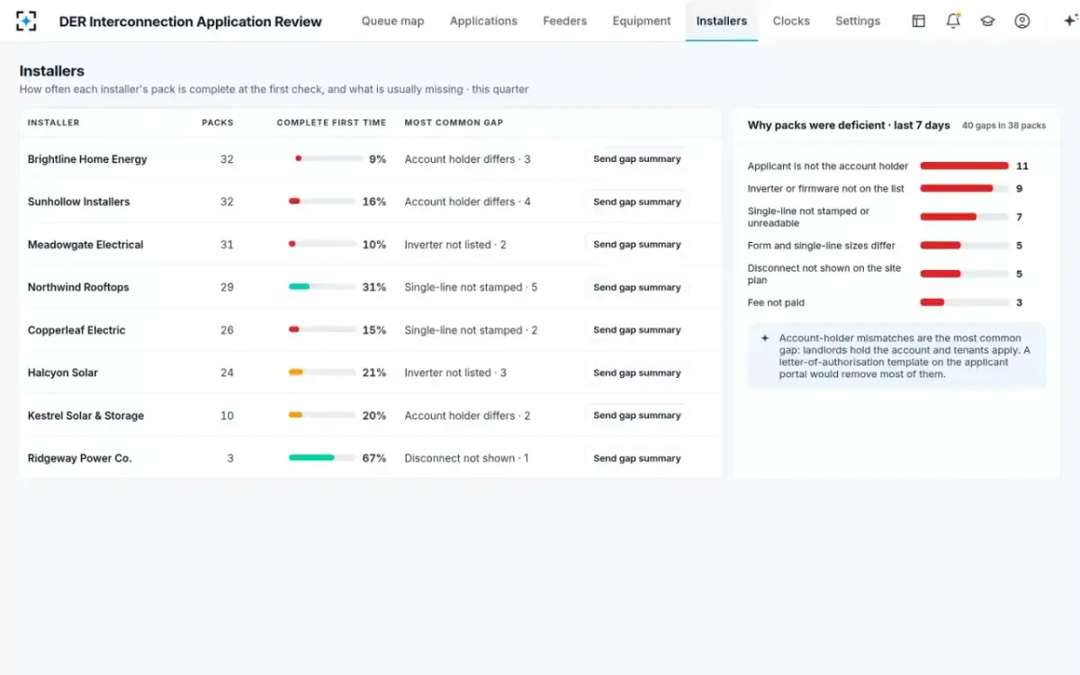Click Ridgeway Power Co.'s 67% completion bar

click(x=321, y=458)
